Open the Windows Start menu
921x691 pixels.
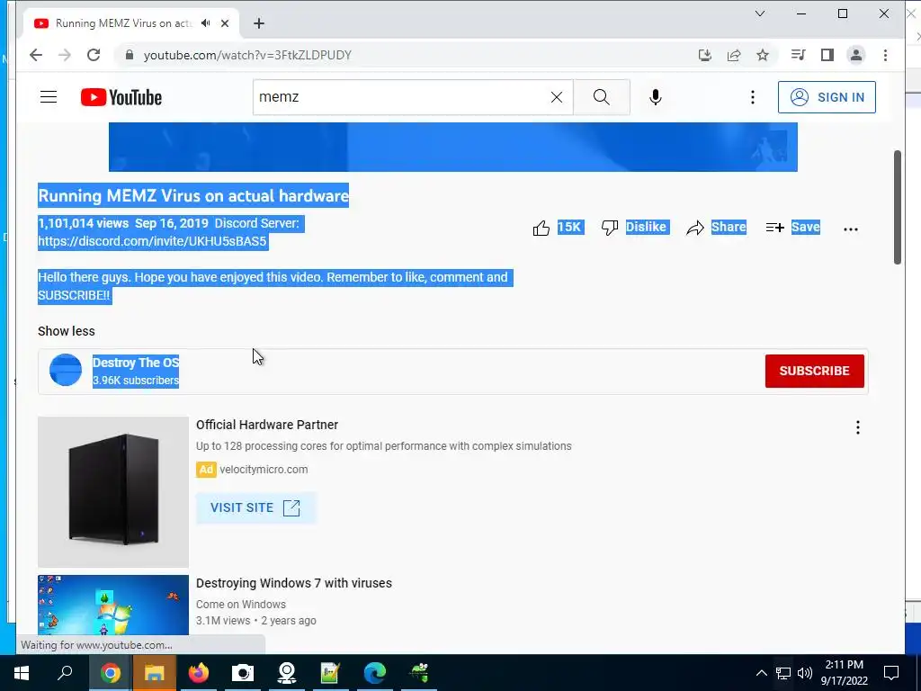[x=22, y=673]
